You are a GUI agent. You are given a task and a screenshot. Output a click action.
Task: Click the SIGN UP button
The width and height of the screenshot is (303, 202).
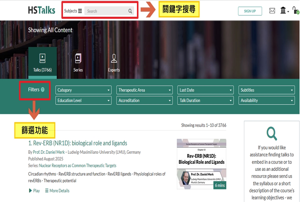pyautogui.click(x=250, y=11)
